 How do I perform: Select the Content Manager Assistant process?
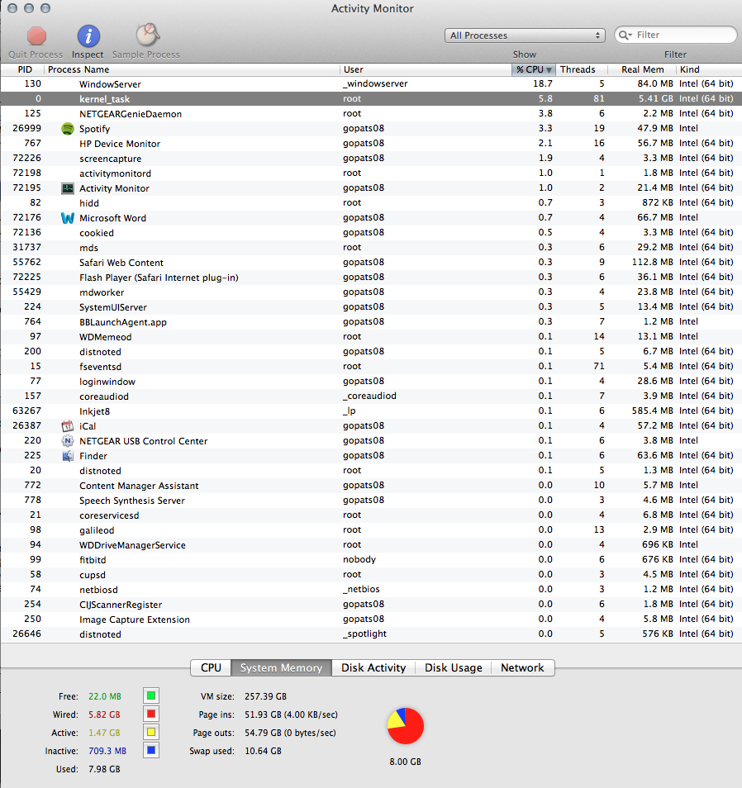coord(371,486)
